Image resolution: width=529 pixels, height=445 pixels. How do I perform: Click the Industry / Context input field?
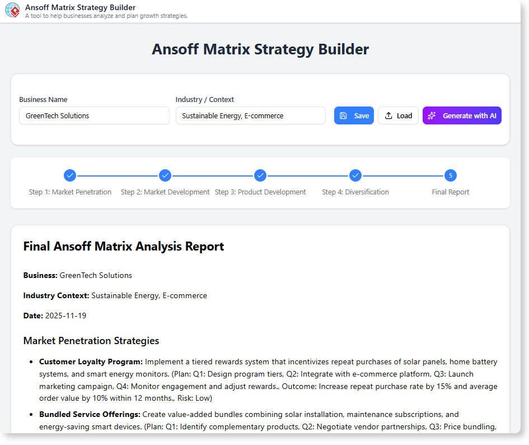point(250,115)
